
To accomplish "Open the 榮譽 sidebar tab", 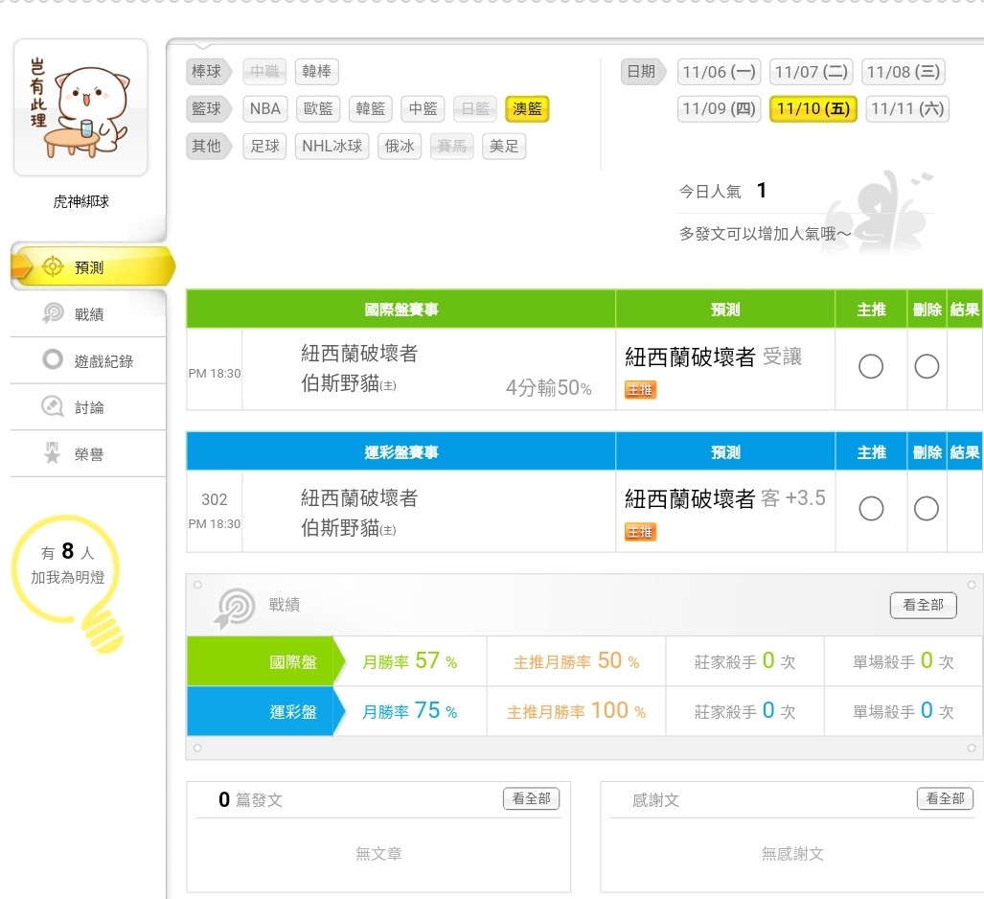I will click(x=88, y=454).
